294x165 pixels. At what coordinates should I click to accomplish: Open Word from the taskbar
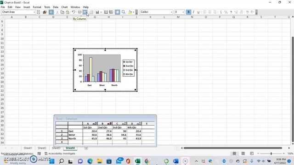click(175, 161)
